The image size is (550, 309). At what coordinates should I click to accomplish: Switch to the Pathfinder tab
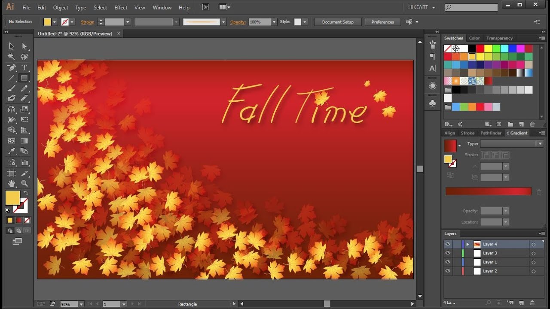(491, 133)
